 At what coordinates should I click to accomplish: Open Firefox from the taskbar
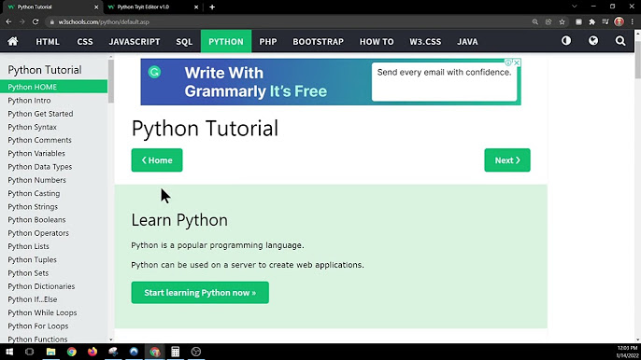point(93,352)
